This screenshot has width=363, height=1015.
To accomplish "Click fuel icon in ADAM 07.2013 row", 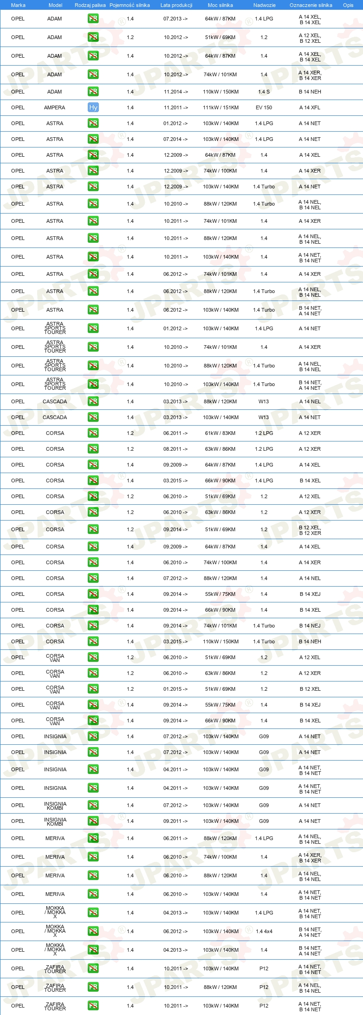I will tap(93, 19).
